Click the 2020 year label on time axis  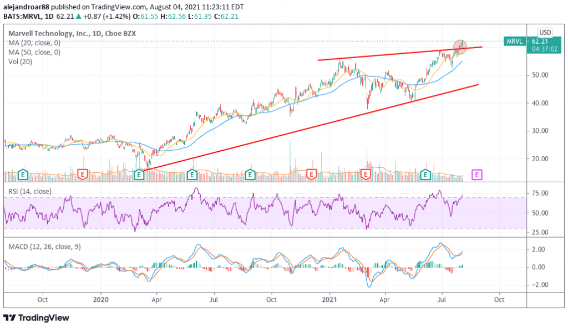101,300
